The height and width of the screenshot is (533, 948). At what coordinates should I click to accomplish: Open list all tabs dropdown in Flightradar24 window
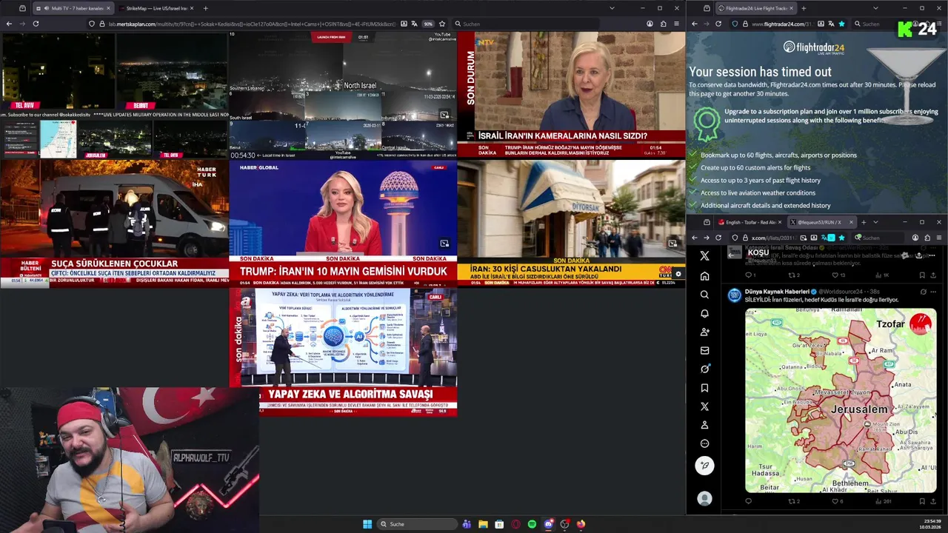pos(875,8)
